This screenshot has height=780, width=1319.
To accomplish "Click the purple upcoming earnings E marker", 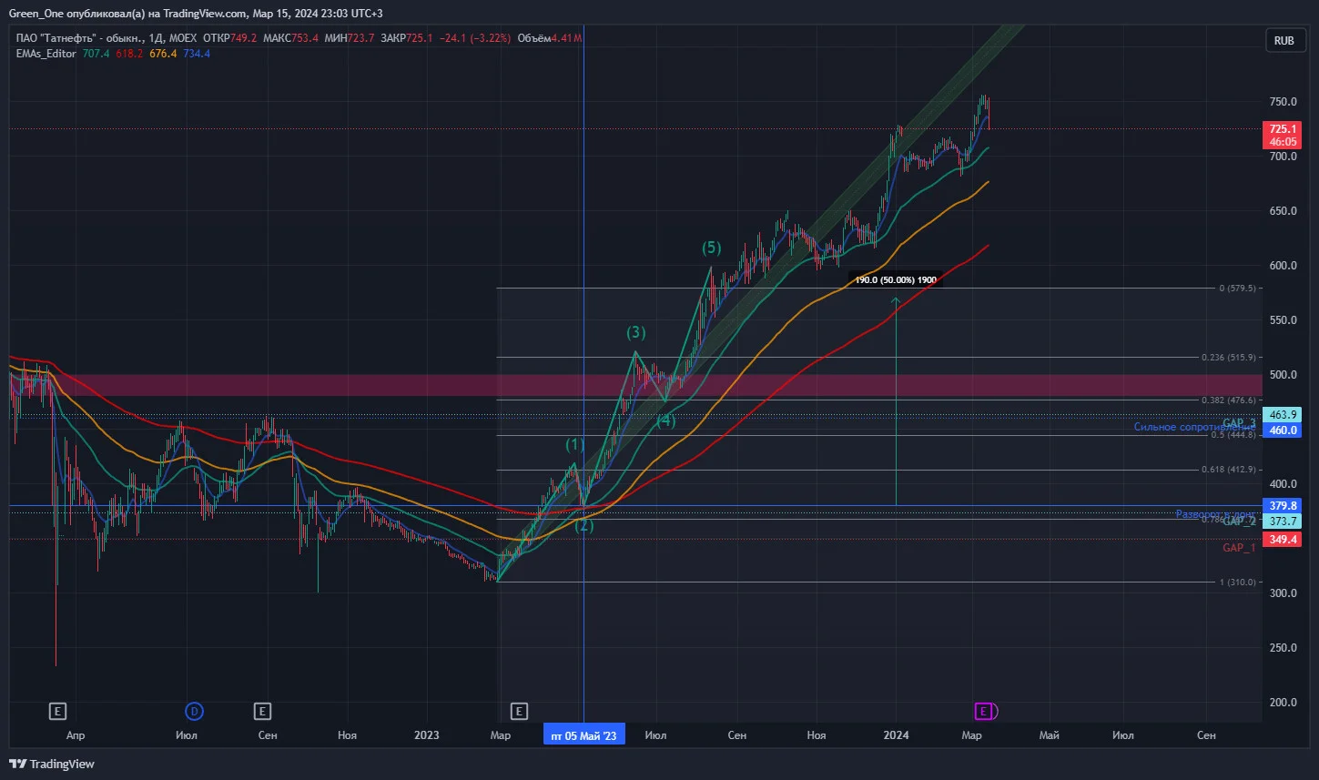I will coord(983,711).
